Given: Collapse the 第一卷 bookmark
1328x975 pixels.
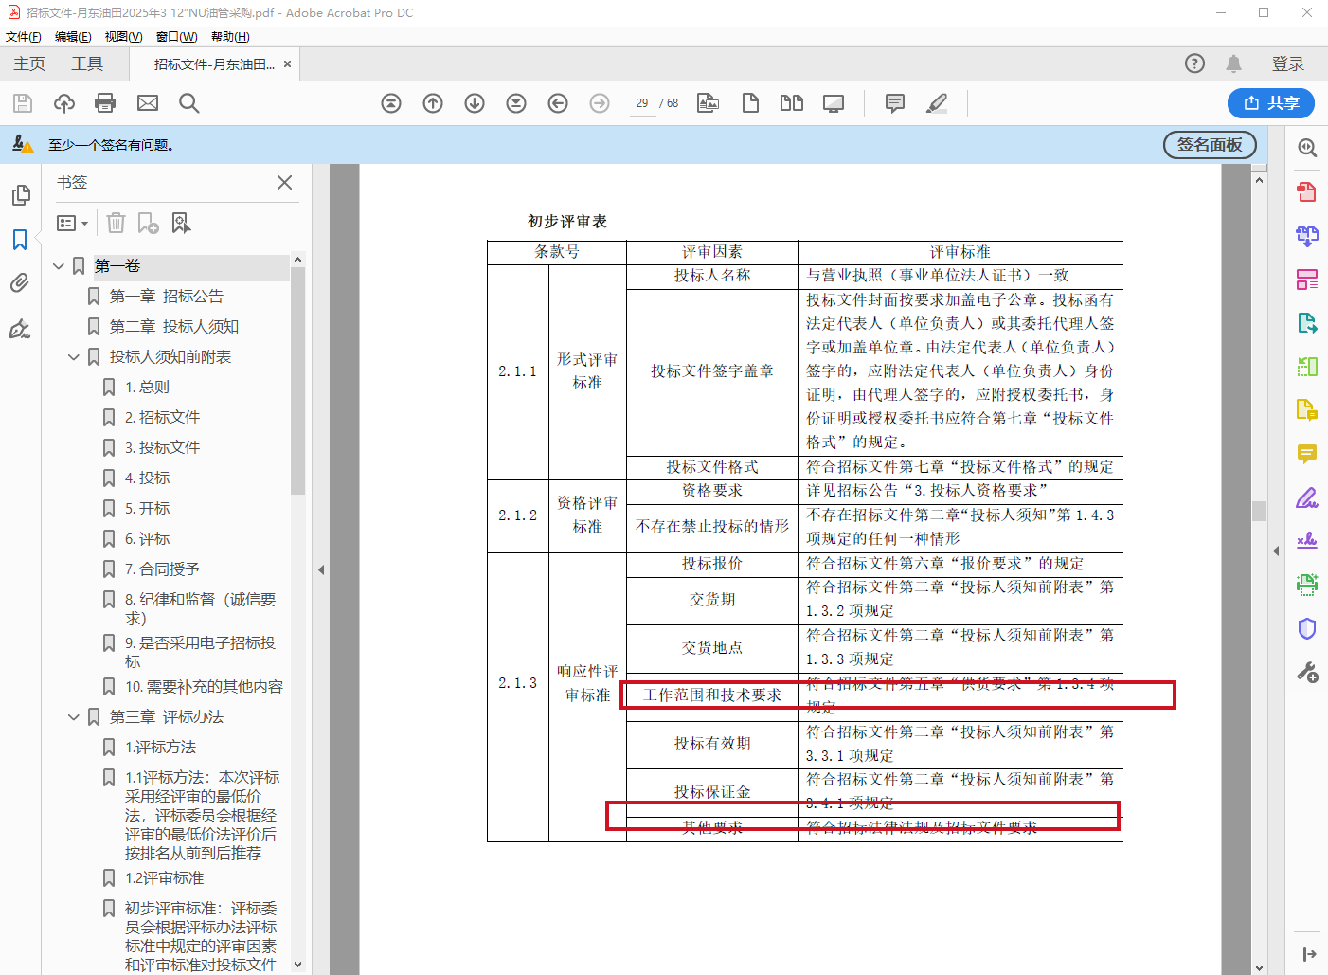Looking at the screenshot, I should tap(59, 266).
